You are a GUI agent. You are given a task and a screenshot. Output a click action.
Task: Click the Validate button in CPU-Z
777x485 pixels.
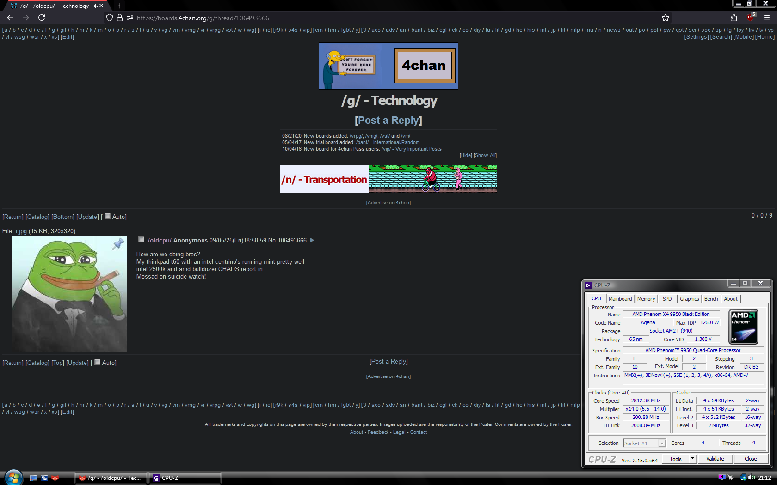(x=715, y=459)
